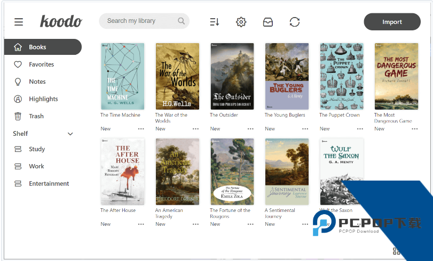The width and height of the screenshot is (433, 261).
Task: Open more options for The Puppet Crown
Action: [x=360, y=129]
